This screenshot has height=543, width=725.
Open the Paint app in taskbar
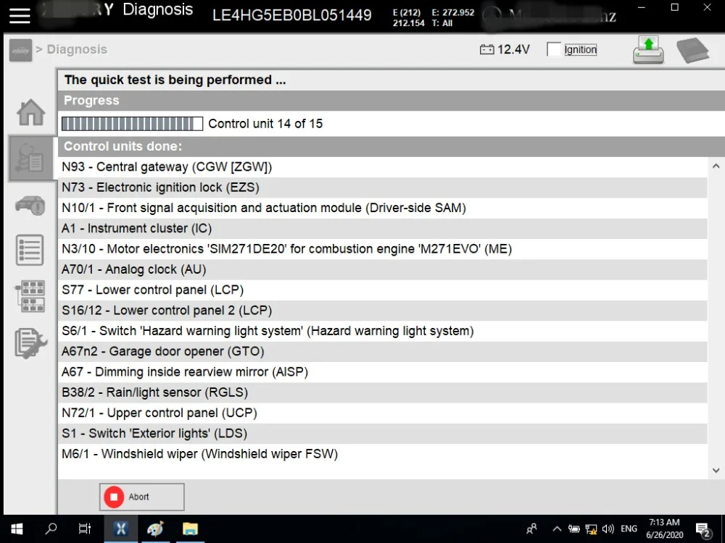pos(155,529)
